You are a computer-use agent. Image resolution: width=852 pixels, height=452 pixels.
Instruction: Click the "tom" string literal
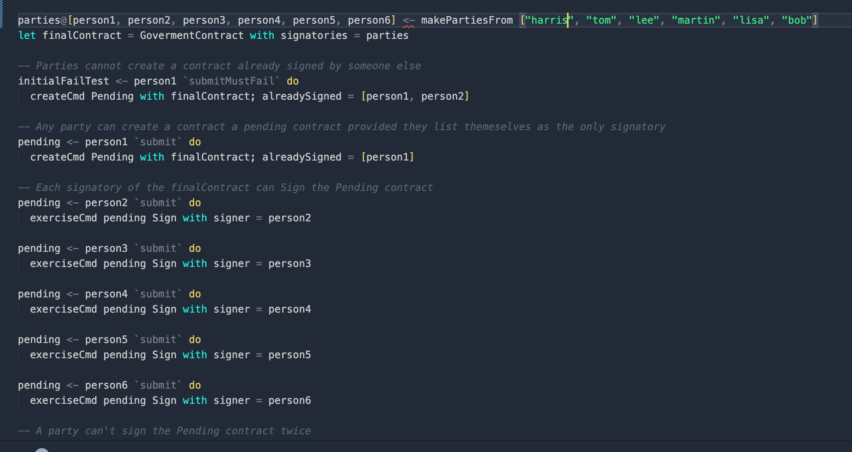click(601, 20)
